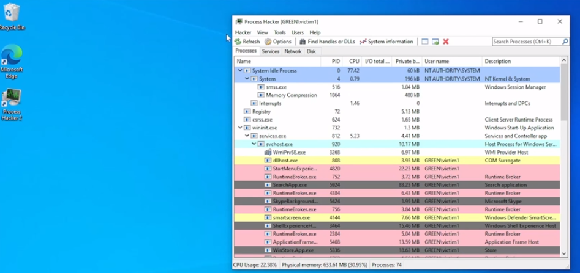The image size is (580, 273).
Task: Switch to the Network tab
Action: 293,52
